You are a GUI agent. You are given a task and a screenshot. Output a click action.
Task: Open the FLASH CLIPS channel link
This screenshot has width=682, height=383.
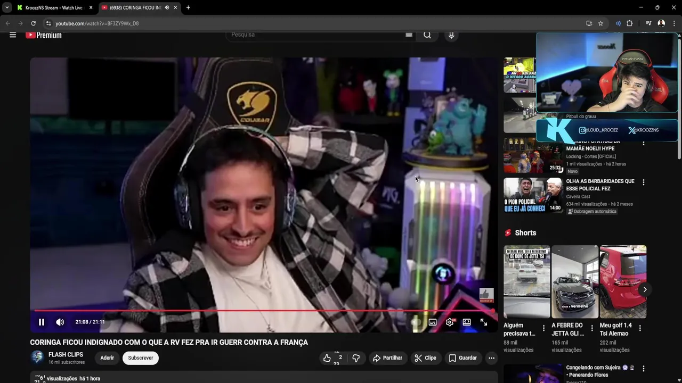coord(66,355)
